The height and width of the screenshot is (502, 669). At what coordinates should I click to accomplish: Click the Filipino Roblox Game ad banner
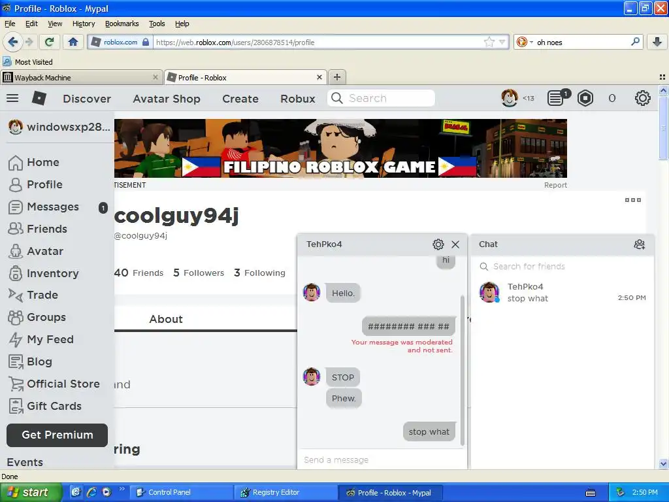point(340,148)
